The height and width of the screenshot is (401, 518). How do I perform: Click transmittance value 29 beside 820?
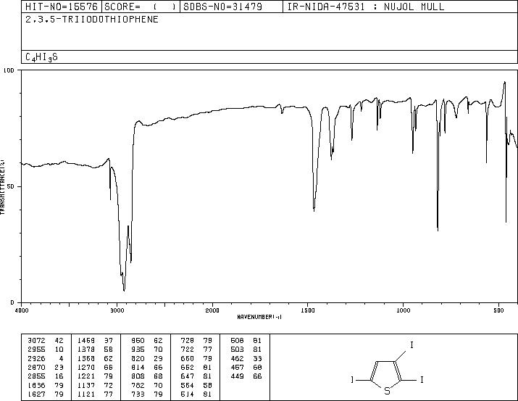tap(158, 358)
